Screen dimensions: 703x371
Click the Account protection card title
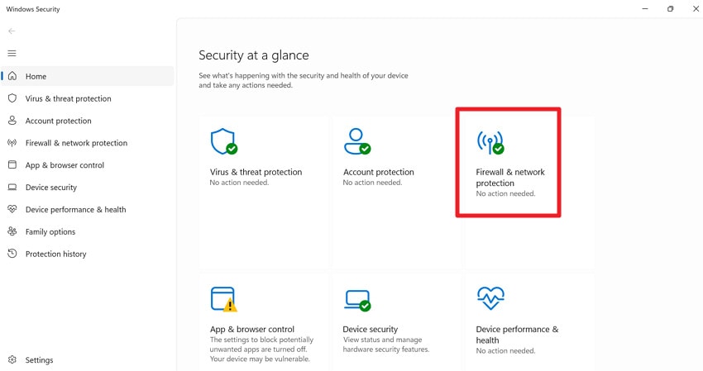click(x=379, y=172)
